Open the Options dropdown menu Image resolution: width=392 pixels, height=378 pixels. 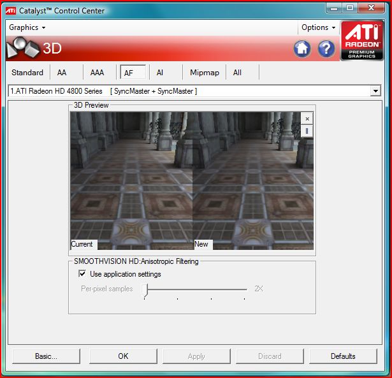click(319, 27)
